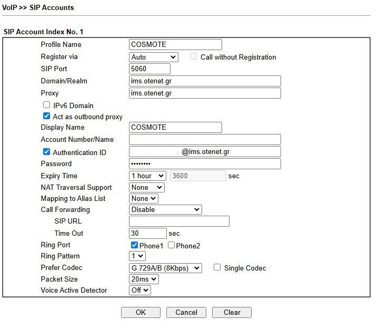This screenshot has height=328, width=380.
Task: Toggle the Authentication ID checkbox
Action: 46,152
